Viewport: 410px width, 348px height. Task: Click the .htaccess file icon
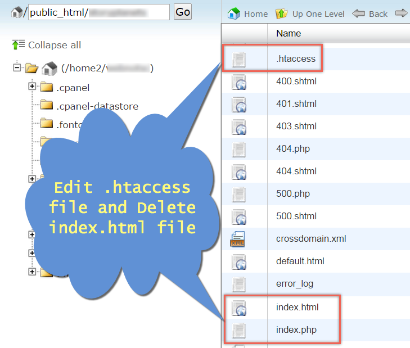239,58
